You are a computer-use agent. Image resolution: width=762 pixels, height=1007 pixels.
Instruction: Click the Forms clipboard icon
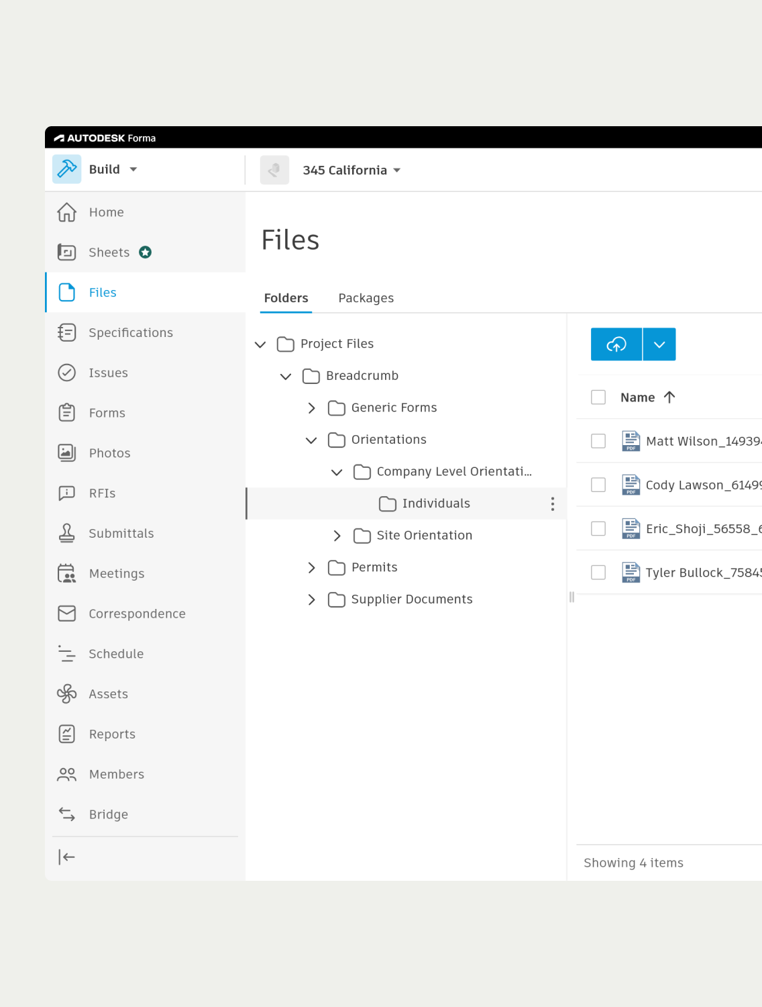pyautogui.click(x=67, y=413)
